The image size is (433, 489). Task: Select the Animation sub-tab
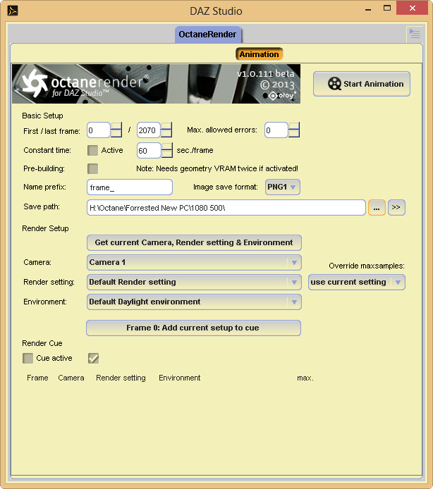pos(259,54)
